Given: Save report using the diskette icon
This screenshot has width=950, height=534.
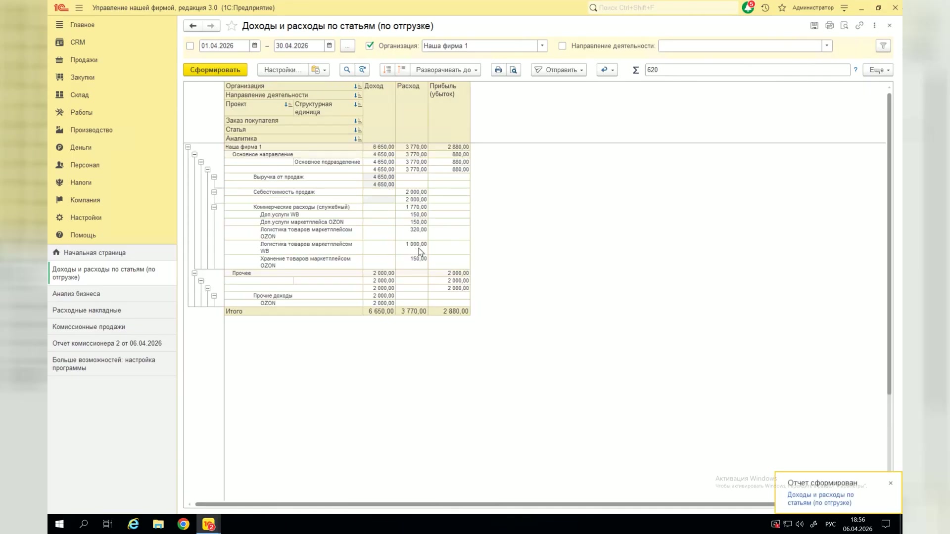Looking at the screenshot, I should coord(814,25).
